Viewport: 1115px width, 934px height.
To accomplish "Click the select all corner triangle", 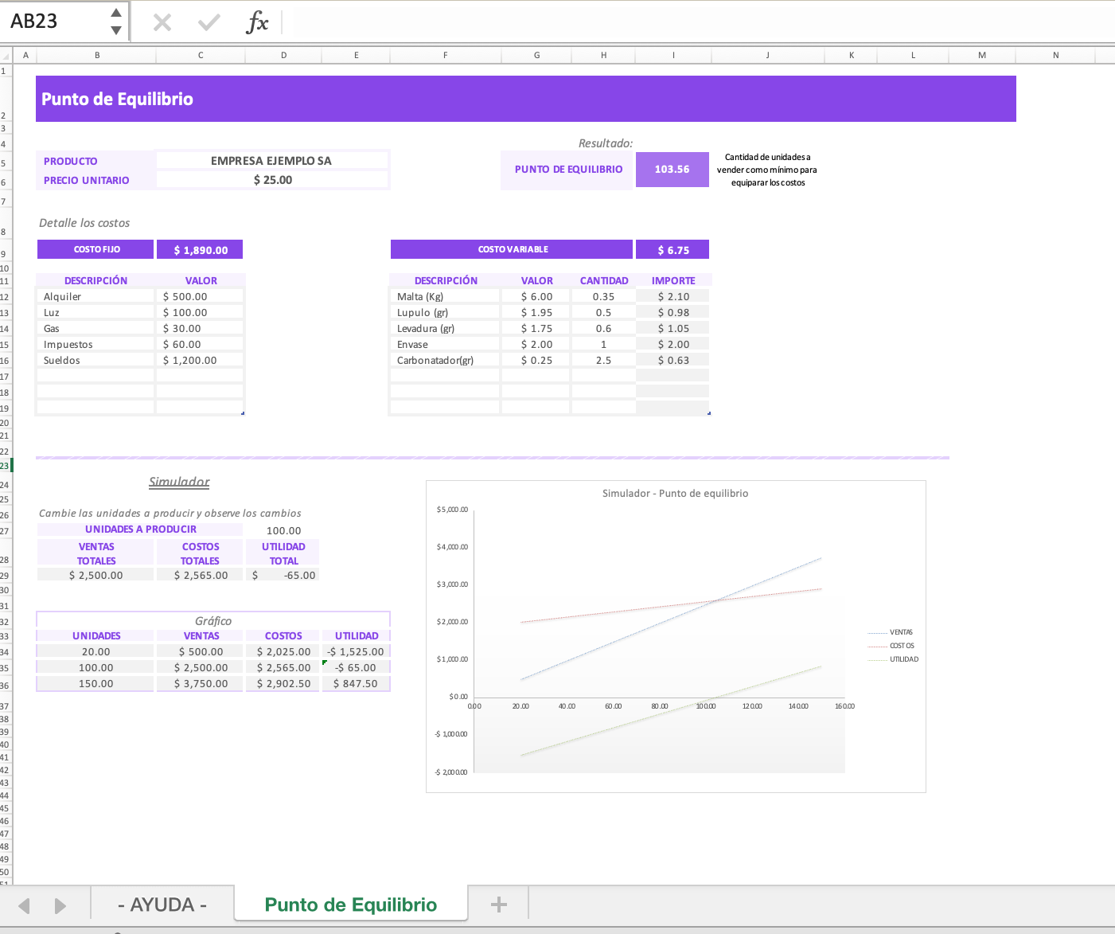I will pyautogui.click(x=6, y=56).
